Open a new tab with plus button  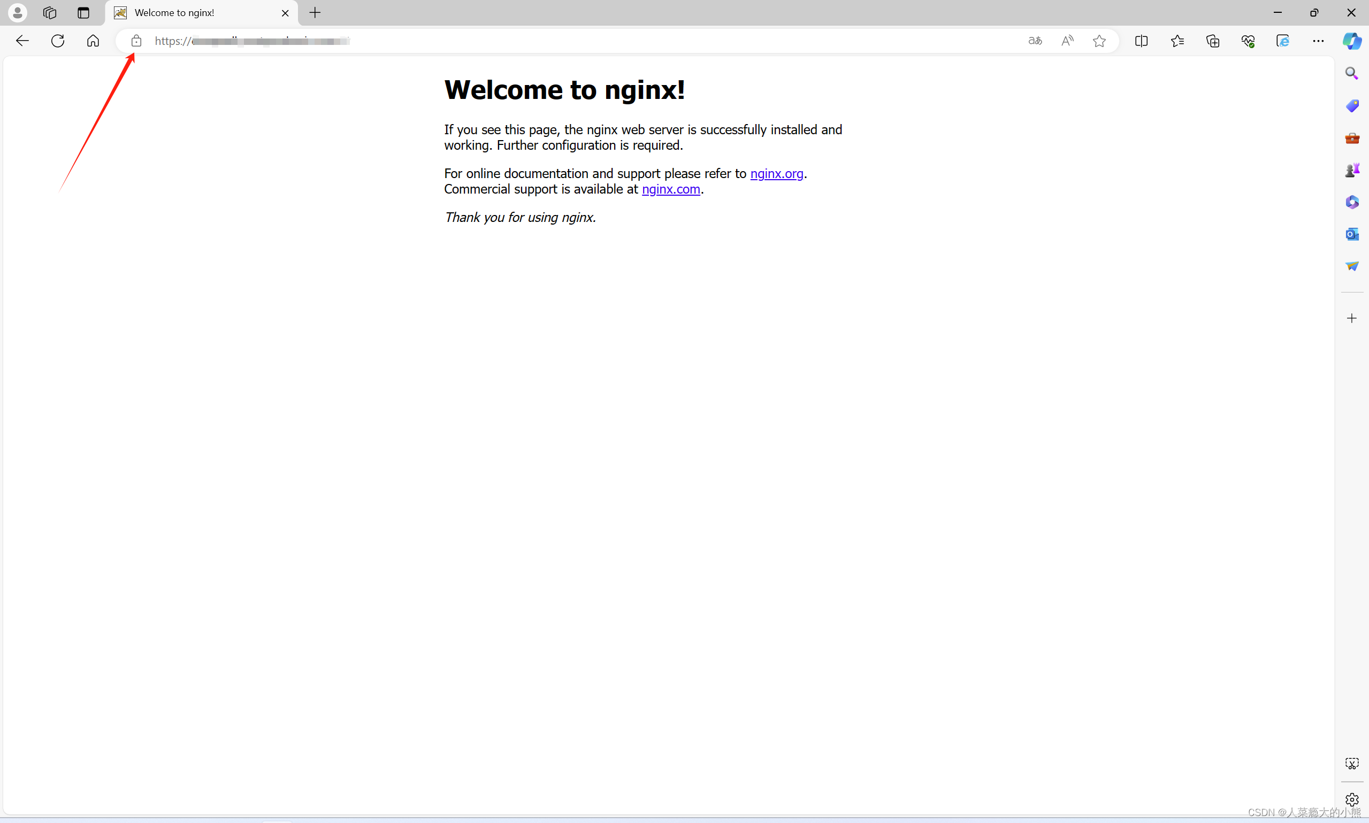click(x=315, y=12)
